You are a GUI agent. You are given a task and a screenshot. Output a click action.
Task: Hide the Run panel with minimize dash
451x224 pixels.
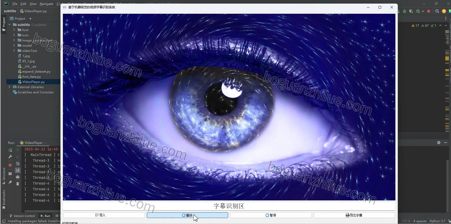tap(446, 143)
